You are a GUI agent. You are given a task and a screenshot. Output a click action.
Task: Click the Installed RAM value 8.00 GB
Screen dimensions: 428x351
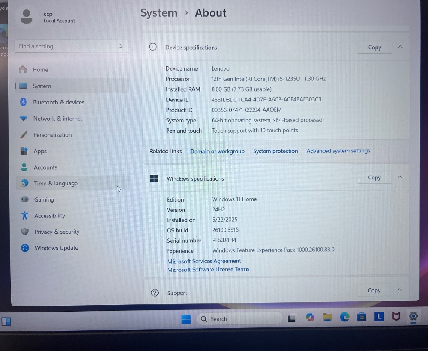pyautogui.click(x=221, y=89)
